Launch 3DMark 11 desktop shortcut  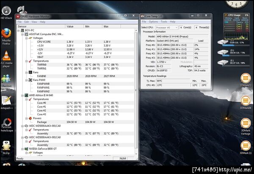(246, 147)
